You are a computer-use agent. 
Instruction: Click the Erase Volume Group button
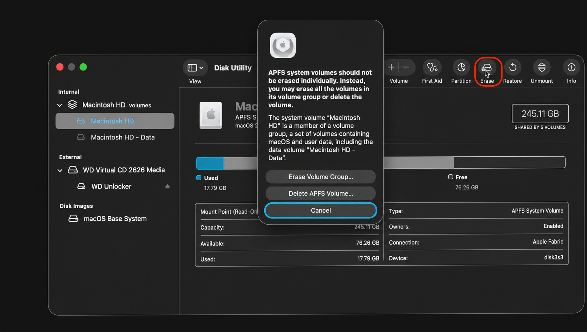click(321, 177)
